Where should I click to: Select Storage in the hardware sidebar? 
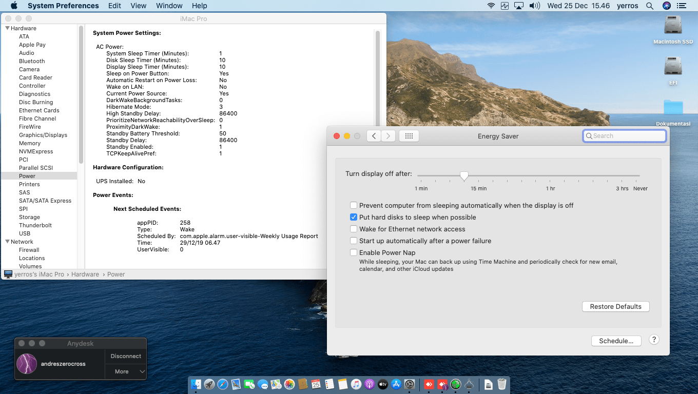(29, 217)
